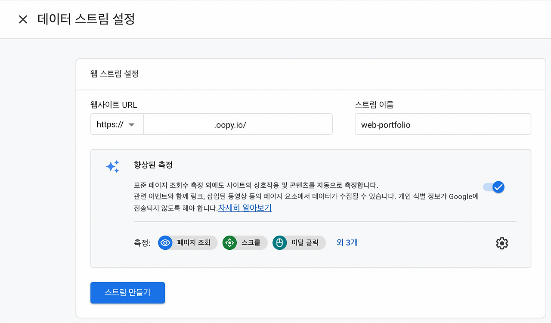The height and width of the screenshot is (323, 551).
Task: Click the 페이지 조회 eye icon
Action: coord(165,242)
